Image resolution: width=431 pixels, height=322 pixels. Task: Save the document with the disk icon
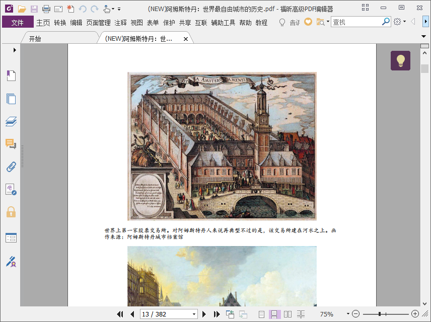point(34,9)
